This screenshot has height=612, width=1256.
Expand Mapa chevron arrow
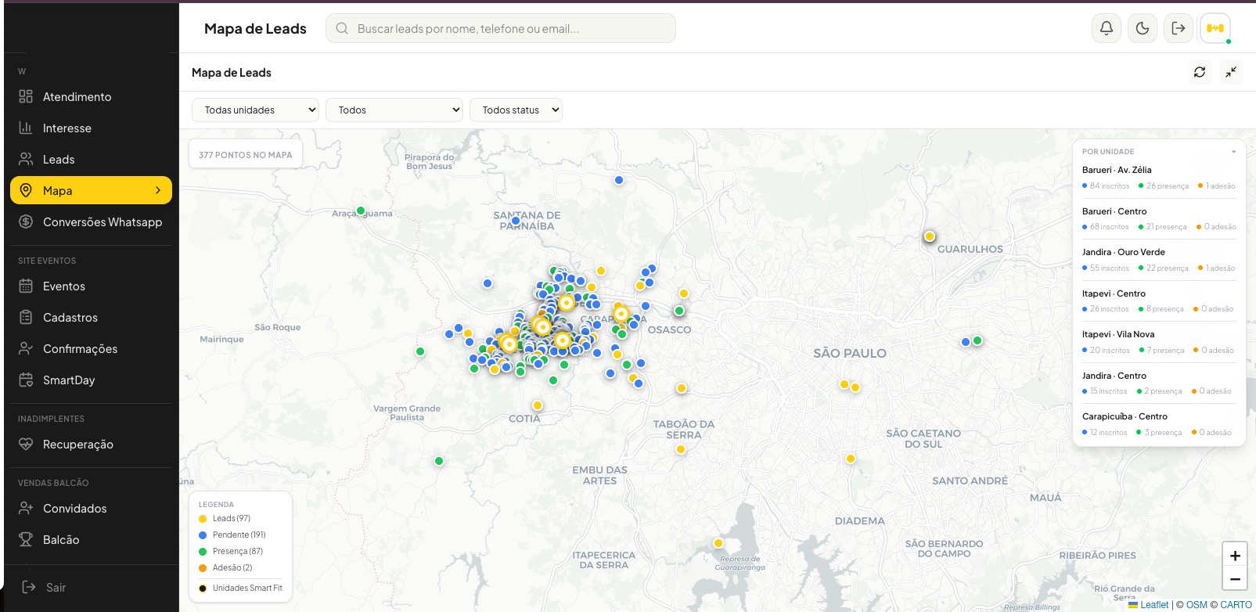(x=158, y=190)
